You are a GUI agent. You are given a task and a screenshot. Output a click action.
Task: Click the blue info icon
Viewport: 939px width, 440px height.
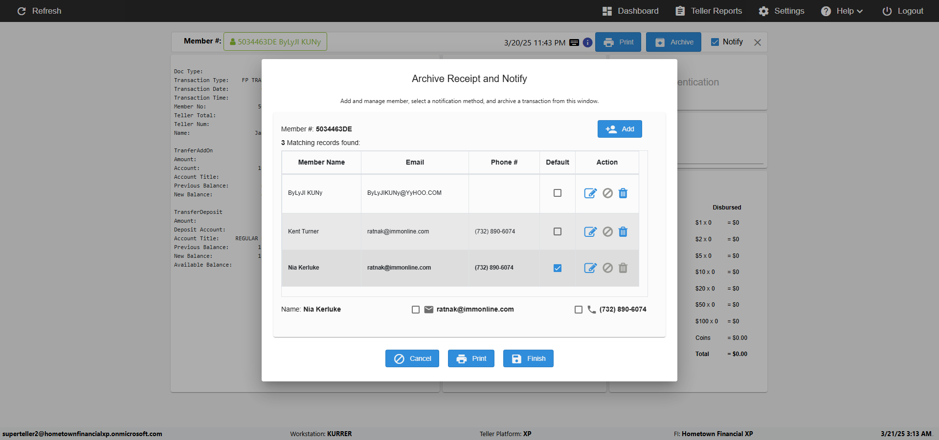[x=588, y=42]
